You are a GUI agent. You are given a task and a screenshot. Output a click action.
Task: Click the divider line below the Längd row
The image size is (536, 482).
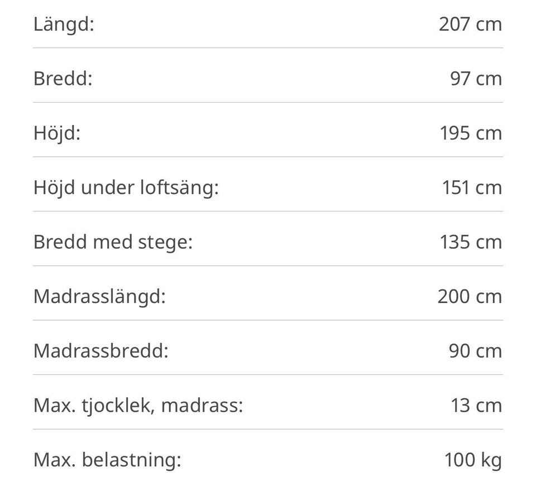pos(268,48)
